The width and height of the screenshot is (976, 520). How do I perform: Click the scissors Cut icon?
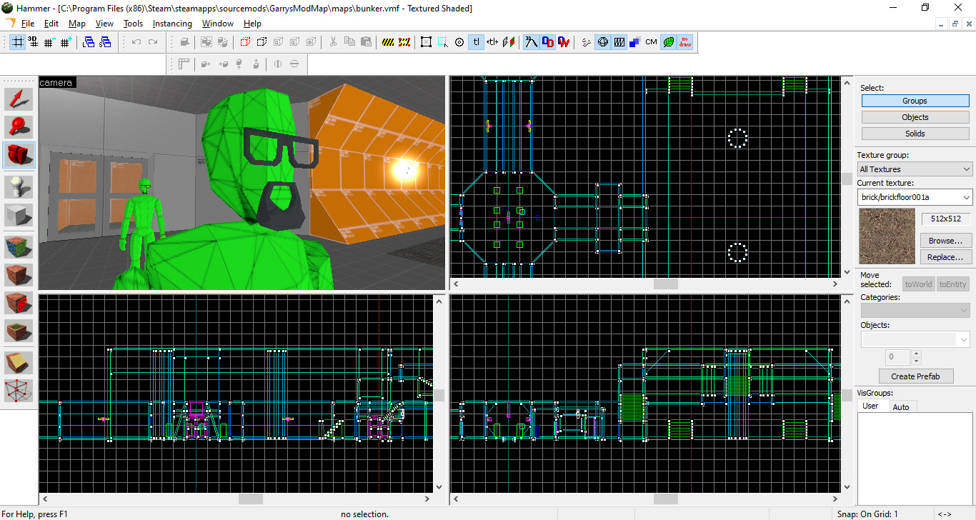(333, 42)
